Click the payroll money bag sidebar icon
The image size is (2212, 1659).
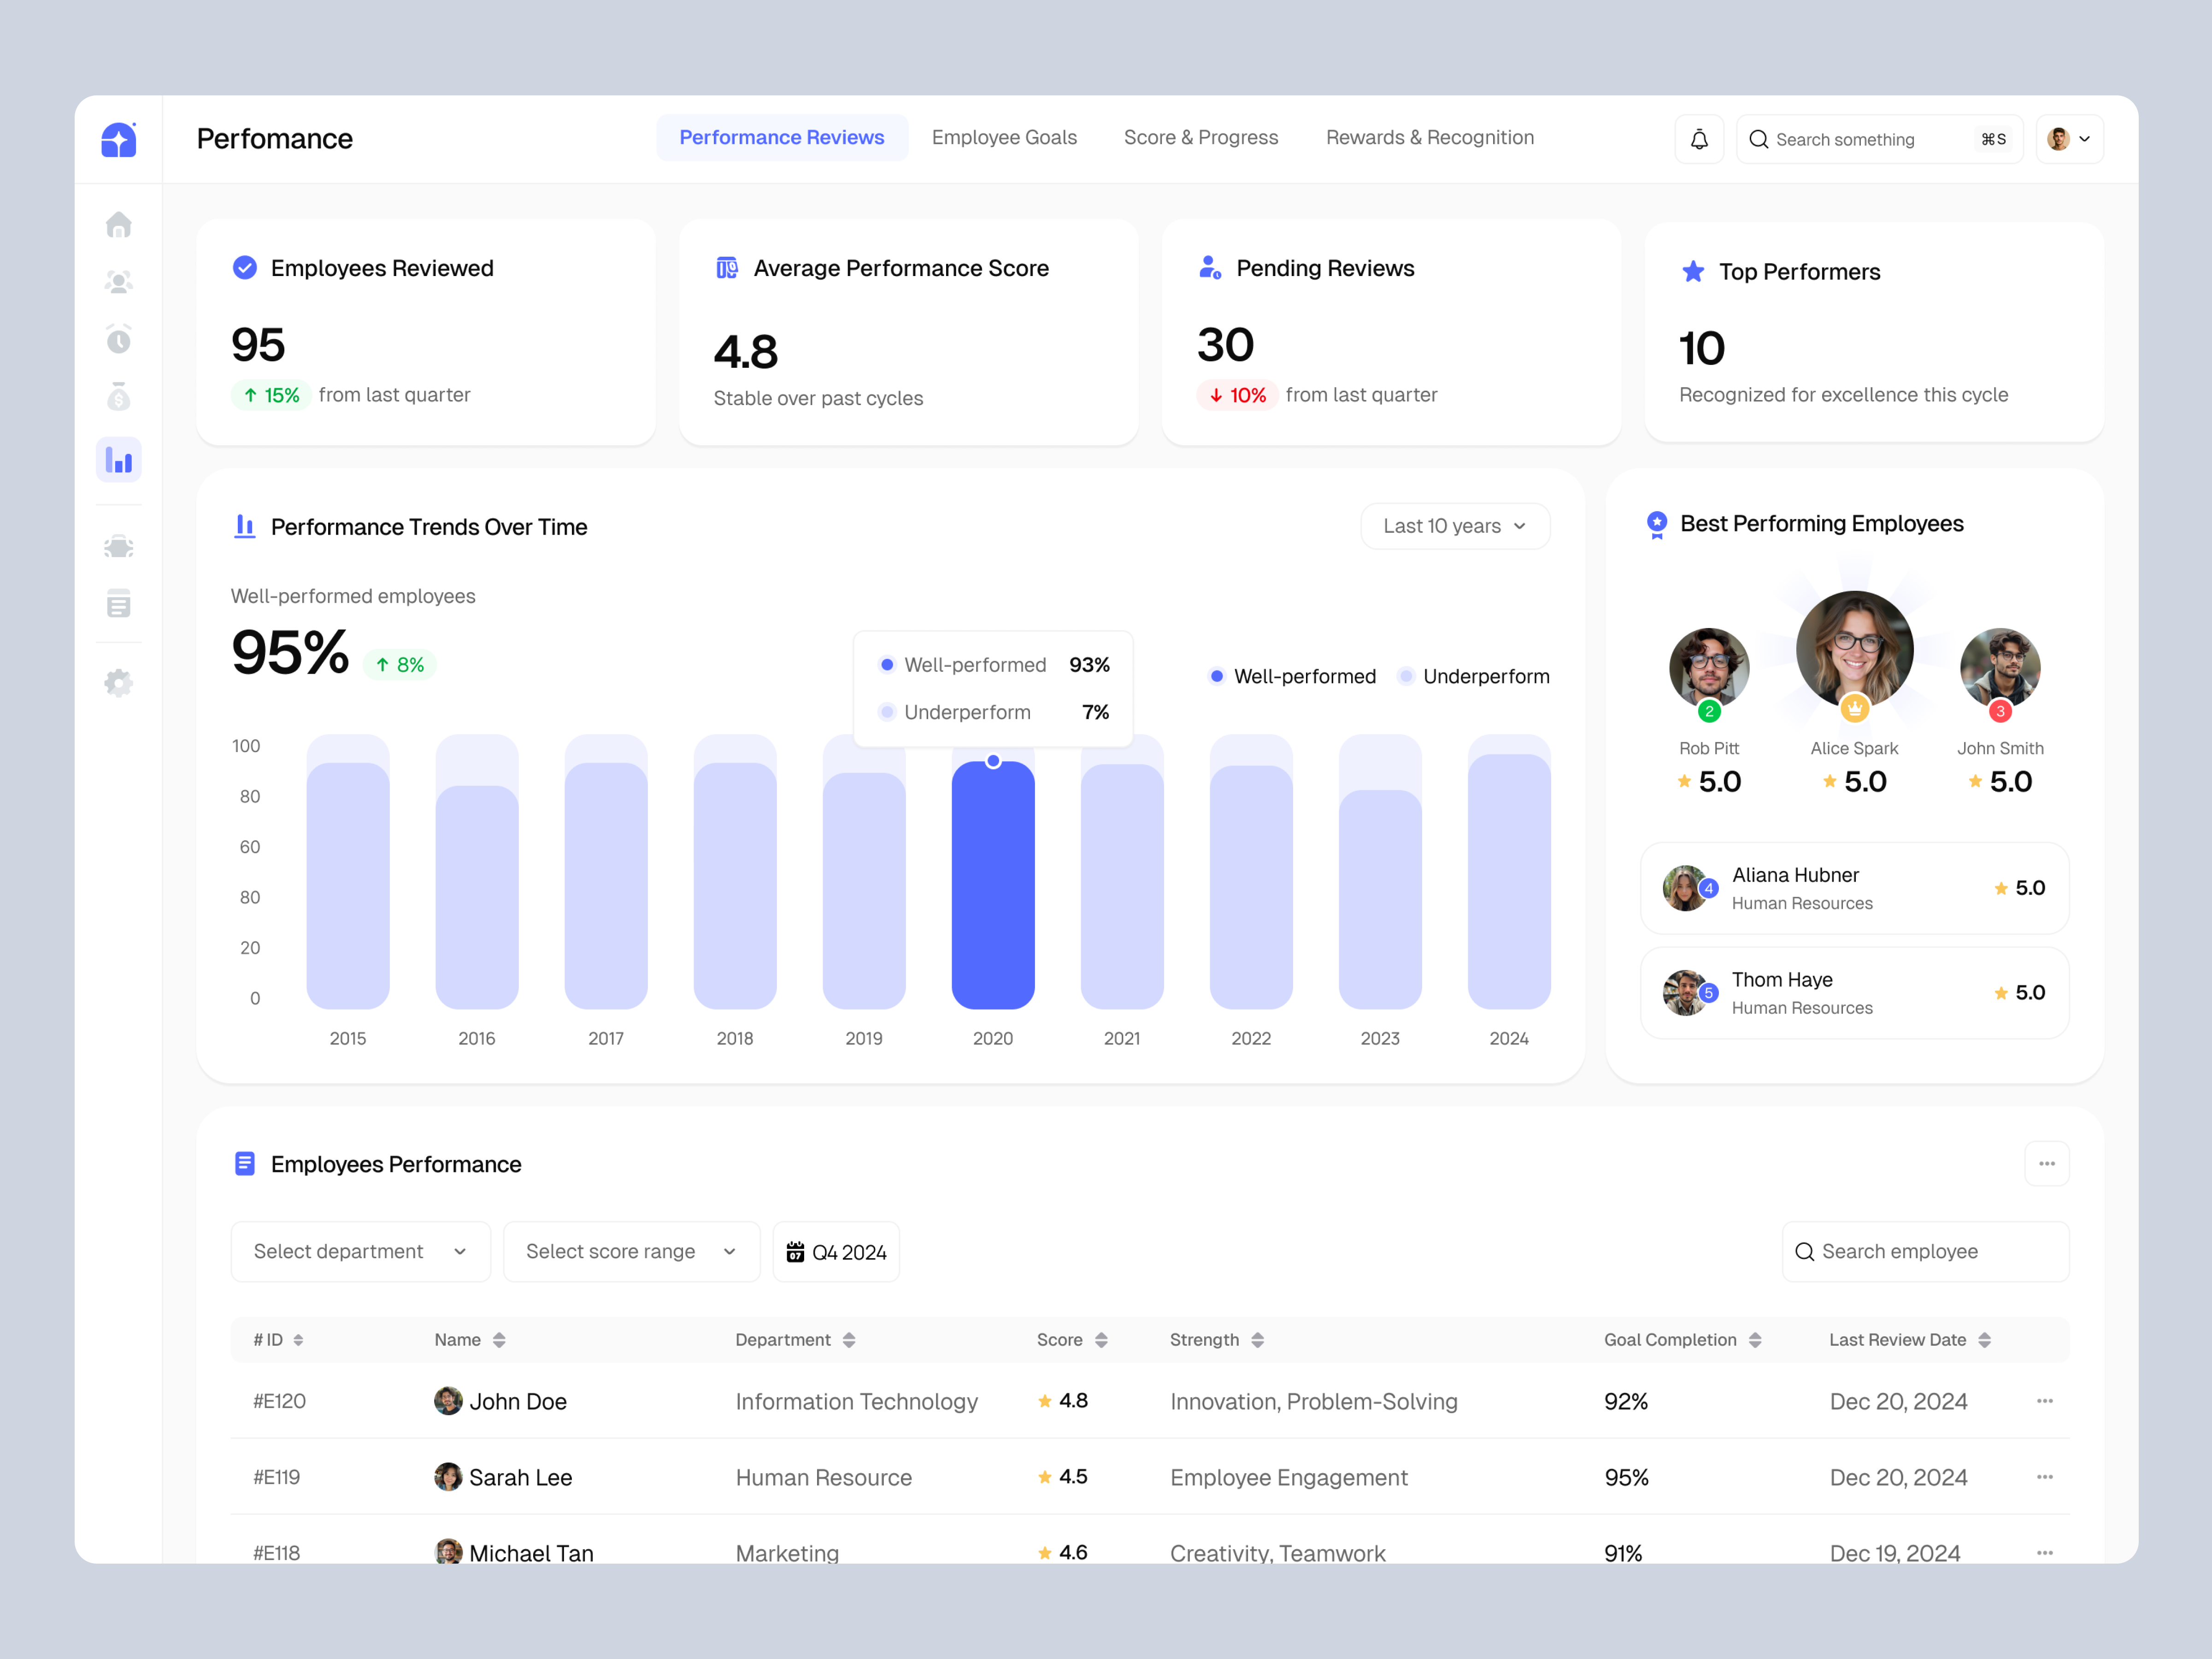point(119,397)
